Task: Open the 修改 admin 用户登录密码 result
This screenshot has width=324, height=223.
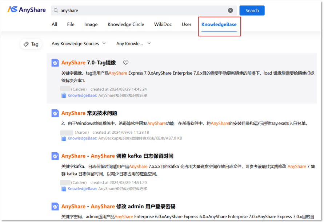Action: tap(118, 207)
